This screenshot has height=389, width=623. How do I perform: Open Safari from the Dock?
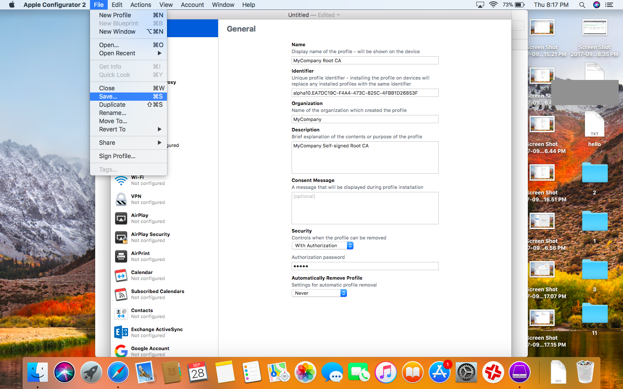coord(118,372)
